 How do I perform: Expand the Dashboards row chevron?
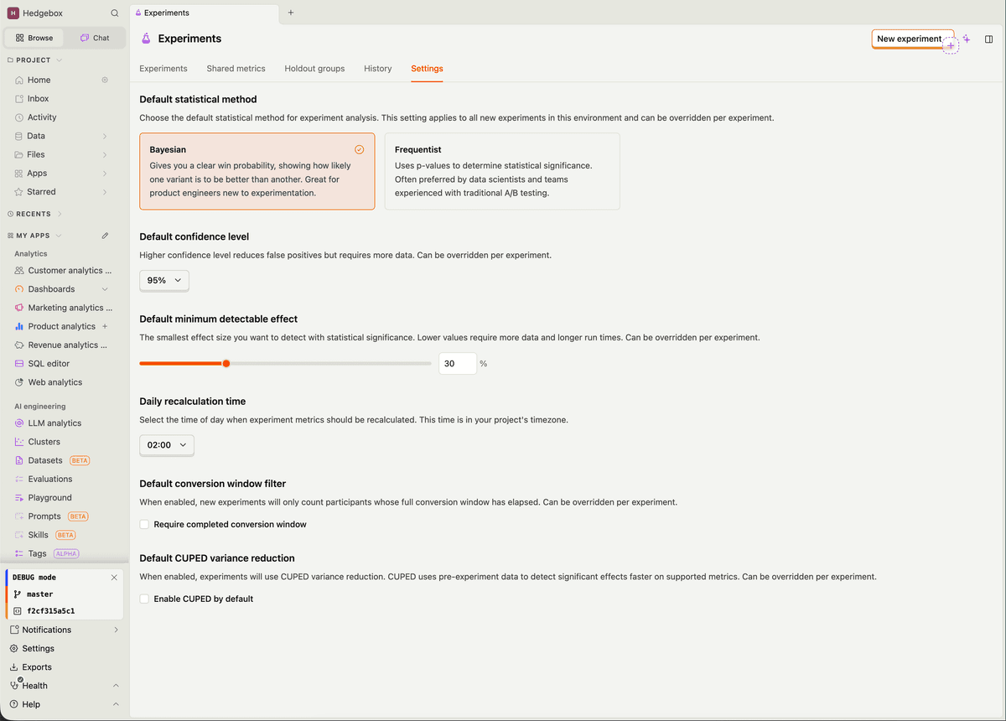tap(105, 289)
